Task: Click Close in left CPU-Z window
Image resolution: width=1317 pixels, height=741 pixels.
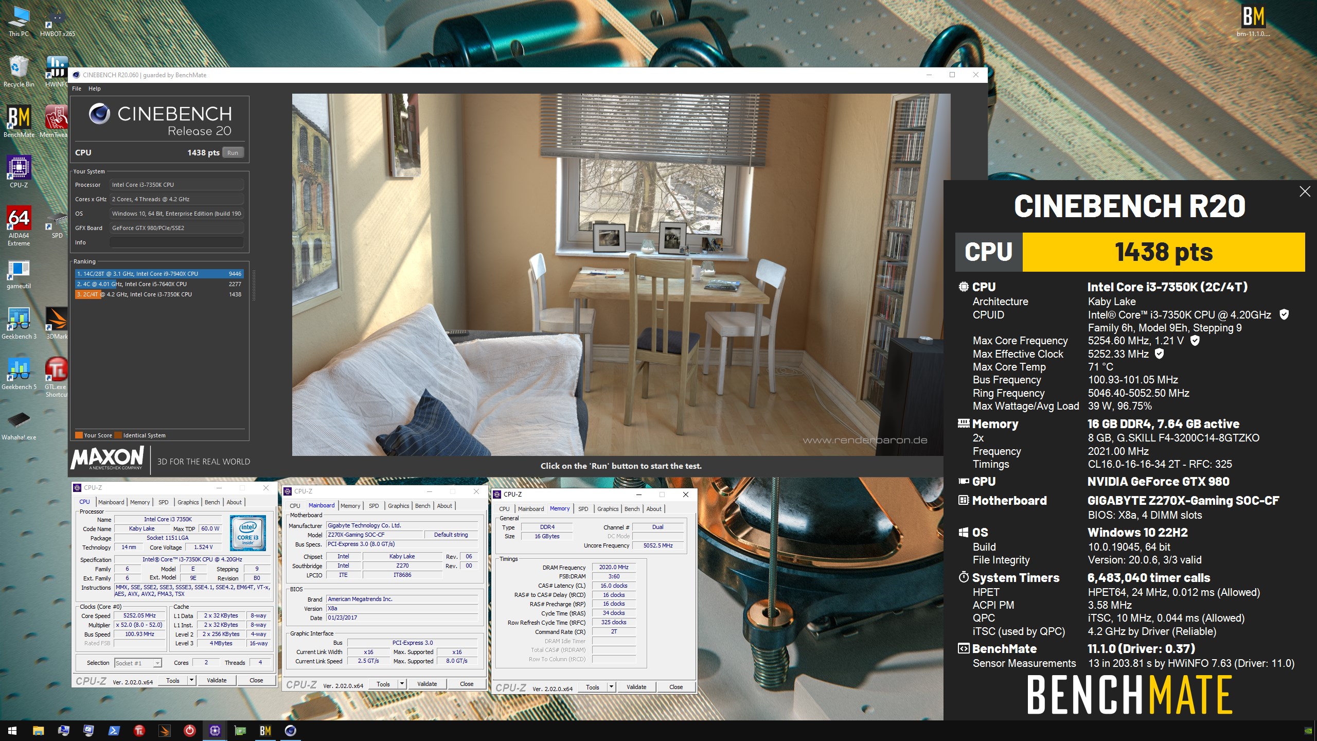Action: coord(256,680)
